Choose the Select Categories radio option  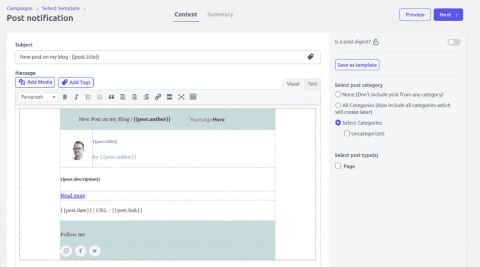[338, 122]
